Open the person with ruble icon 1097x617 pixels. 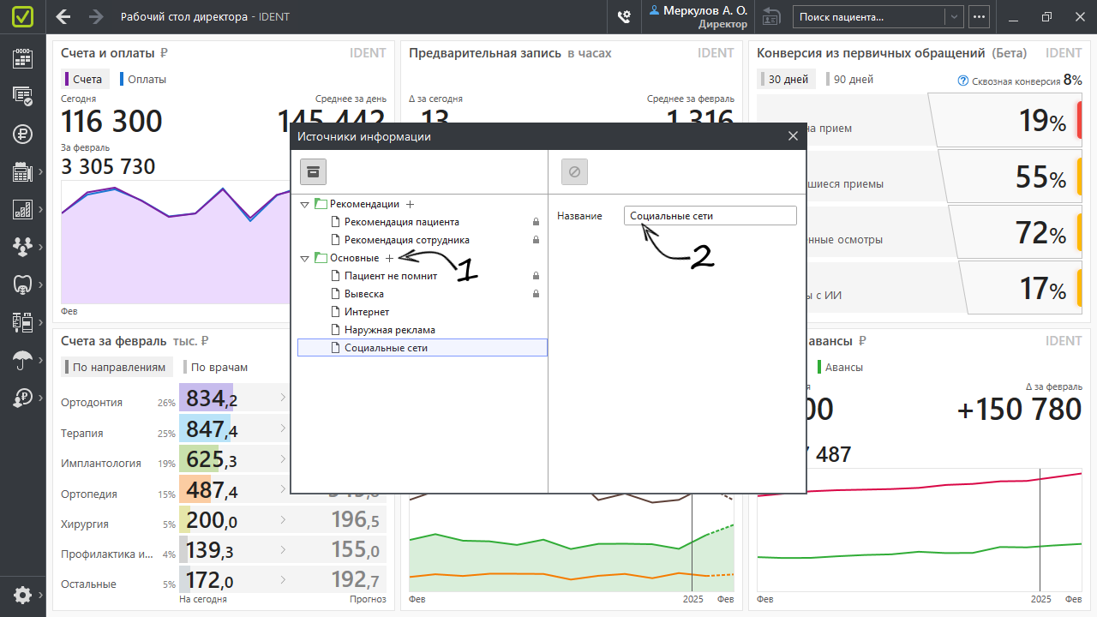coord(23,398)
